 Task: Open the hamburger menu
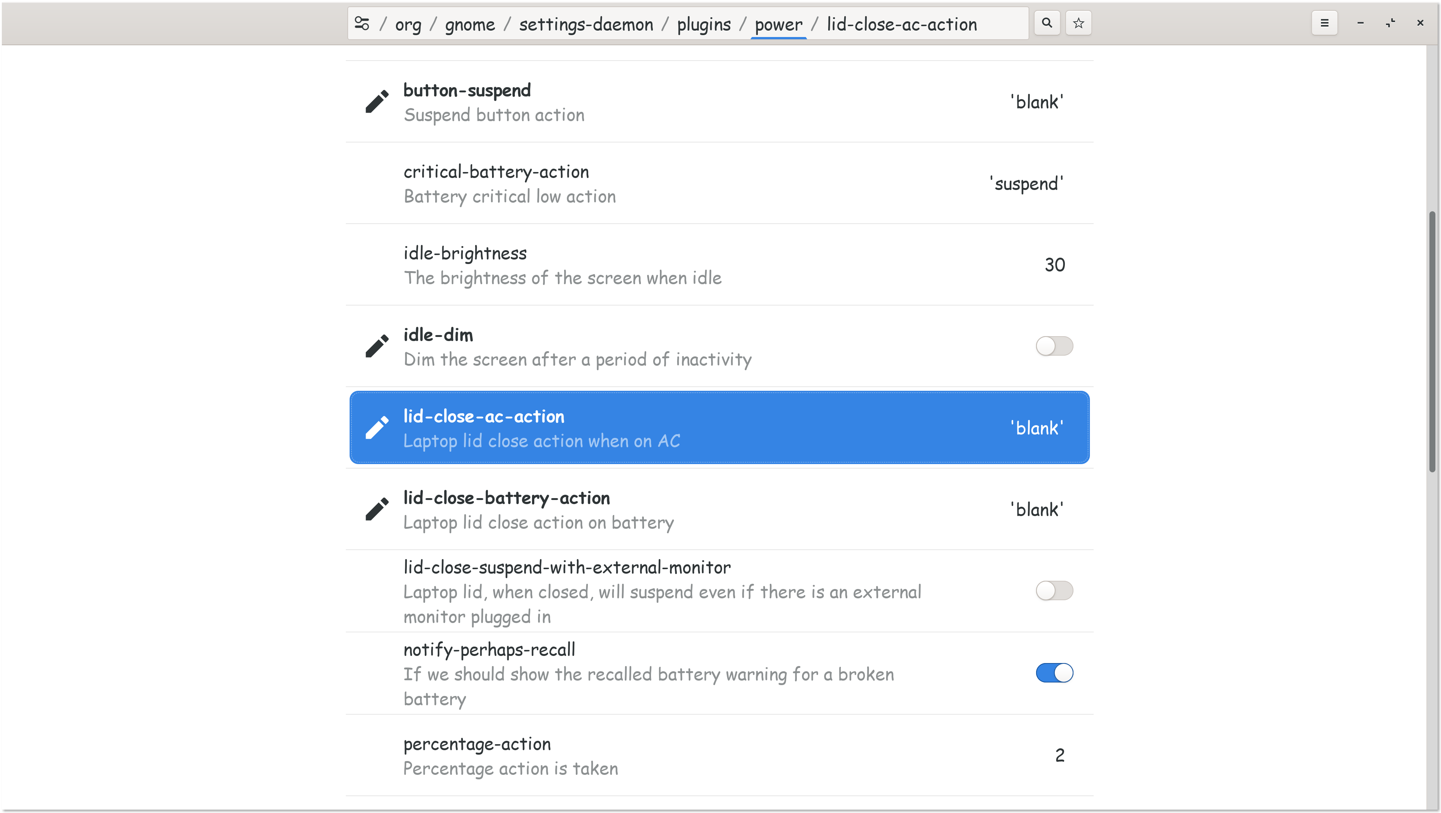1324,24
